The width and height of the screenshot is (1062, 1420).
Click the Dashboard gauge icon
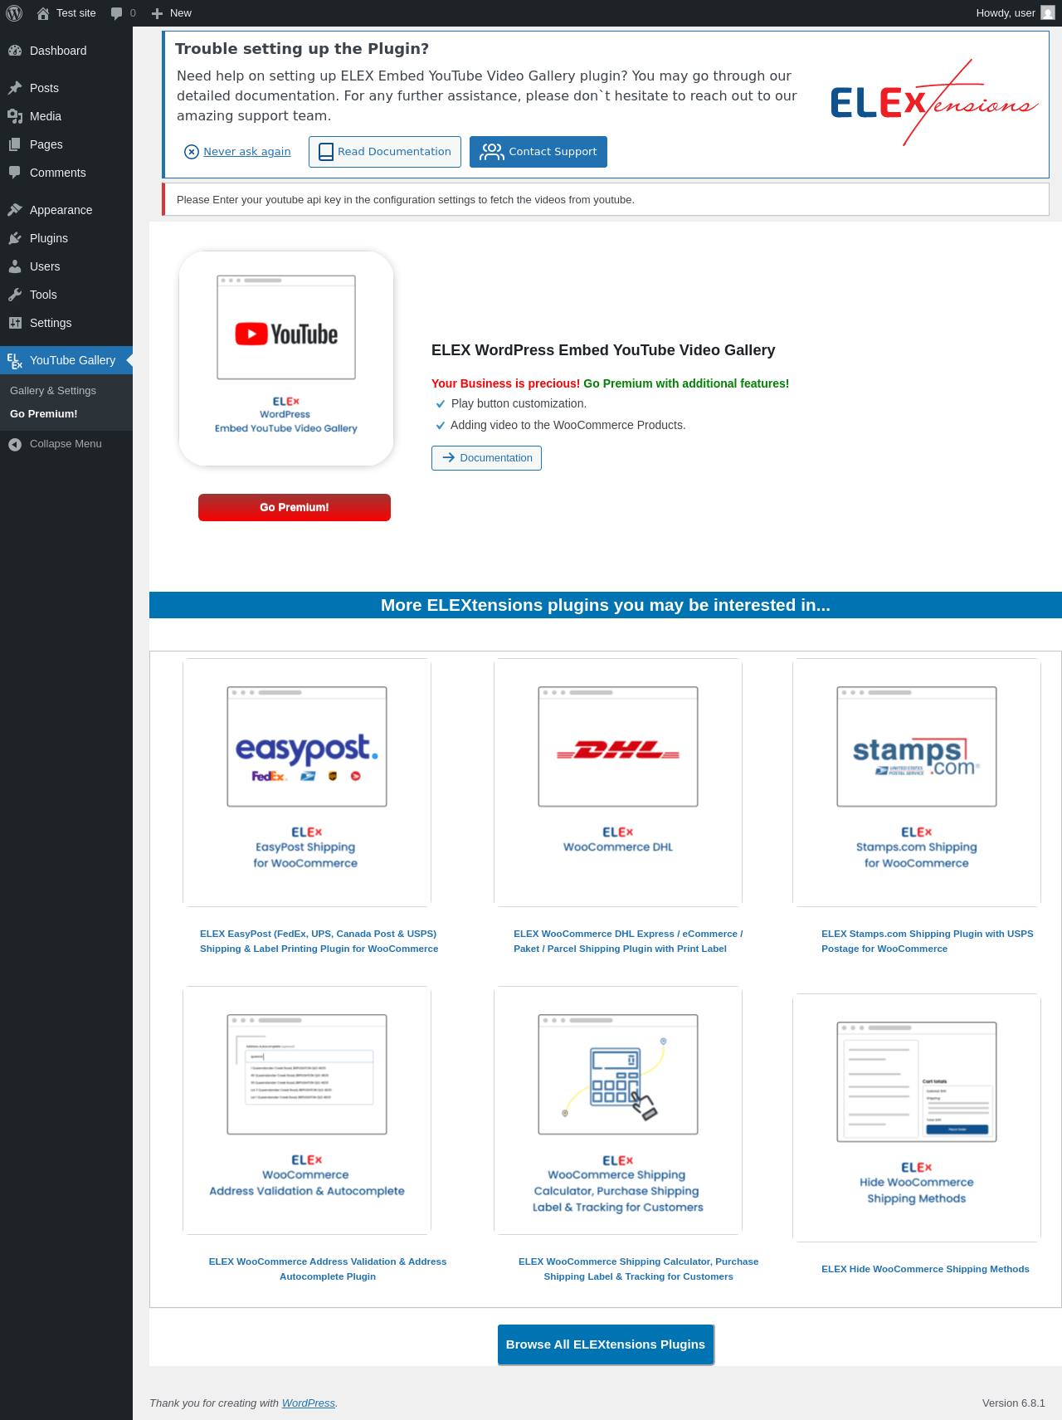15,51
